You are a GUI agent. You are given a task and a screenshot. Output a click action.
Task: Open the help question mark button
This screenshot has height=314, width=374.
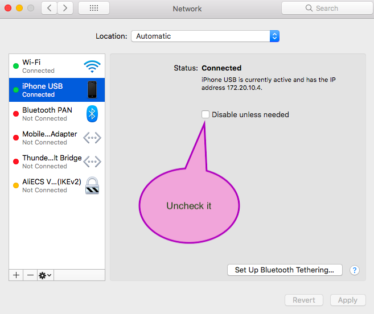(355, 270)
